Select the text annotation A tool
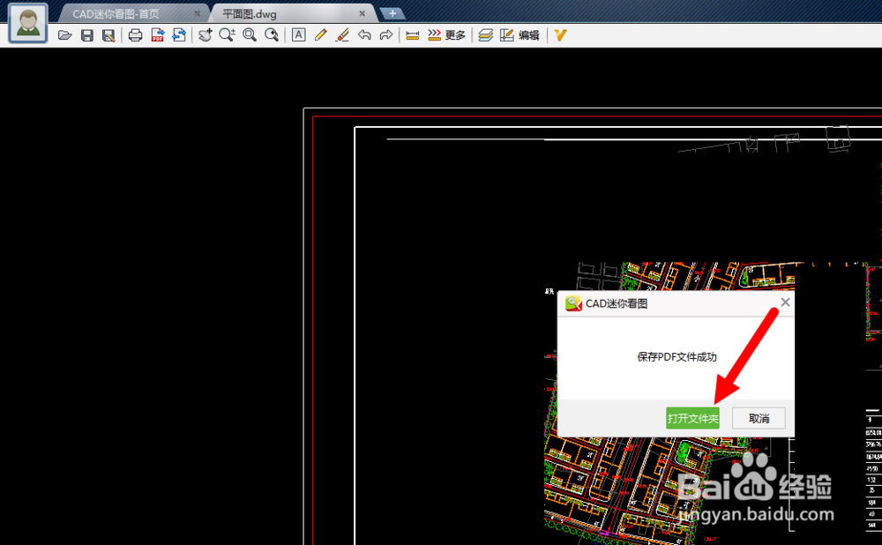 tap(299, 35)
